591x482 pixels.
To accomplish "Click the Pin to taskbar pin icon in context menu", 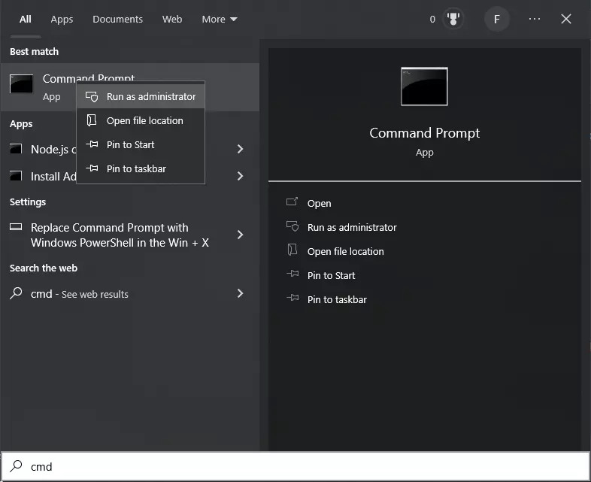I will point(92,168).
